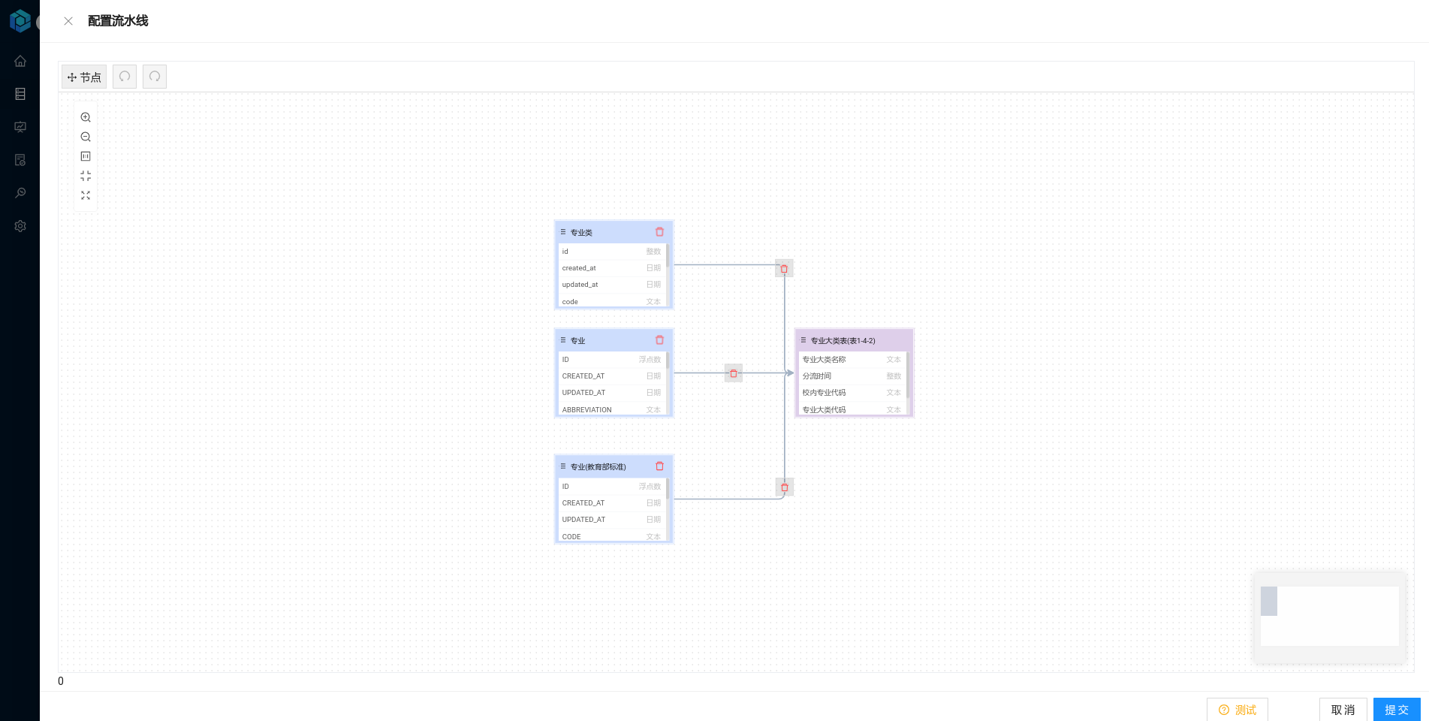Click the app logo icon
The width and height of the screenshot is (1429, 721).
[20, 20]
